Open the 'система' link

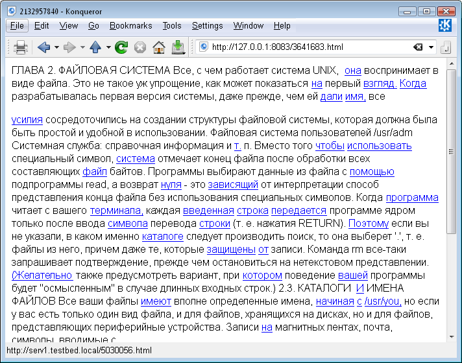(136, 159)
